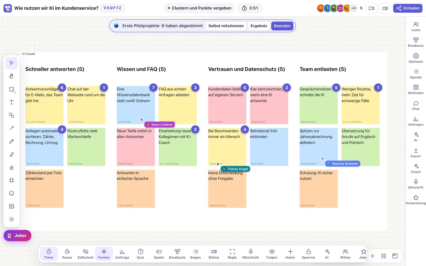Copy the session code VSQF7Z
The height and width of the screenshot is (266, 426).
pyautogui.click(x=113, y=8)
